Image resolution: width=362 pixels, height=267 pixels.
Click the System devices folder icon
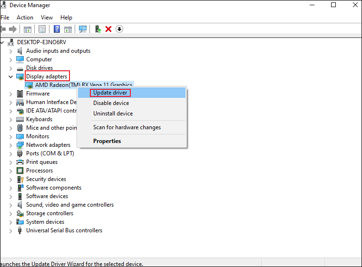pos(20,222)
